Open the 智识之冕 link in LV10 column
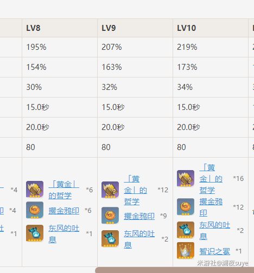This screenshot has width=254, height=273. 214,251
